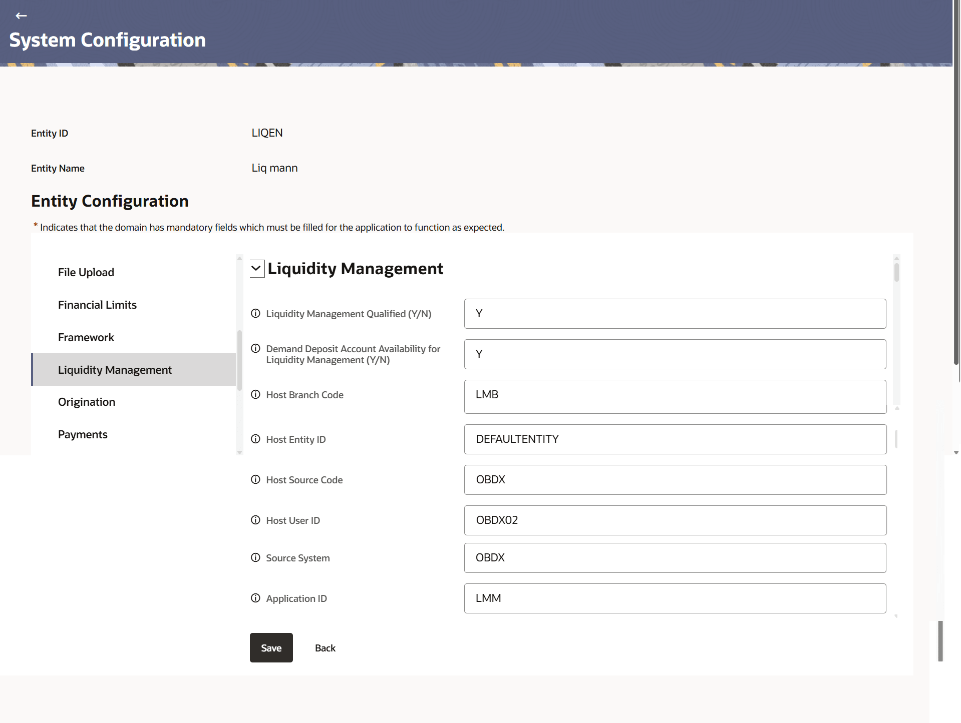Select Framework in the configuration sidebar
This screenshot has height=723, width=961.
(x=86, y=337)
